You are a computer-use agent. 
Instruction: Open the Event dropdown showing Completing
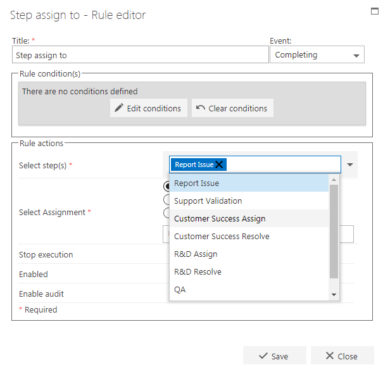[x=317, y=54]
